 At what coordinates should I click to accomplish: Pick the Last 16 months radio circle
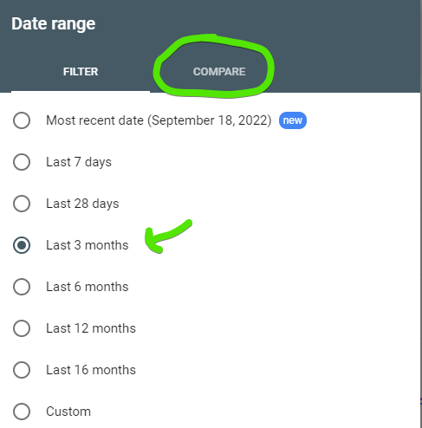click(22, 370)
